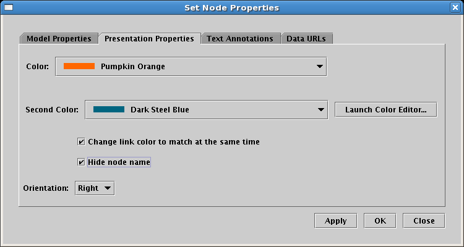This screenshot has height=247, width=464.
Task: Expand the Orientation dropdown
Action: (95, 188)
